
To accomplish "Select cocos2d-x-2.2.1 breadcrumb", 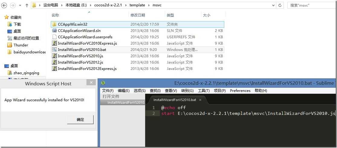I will click(x=108, y=5).
